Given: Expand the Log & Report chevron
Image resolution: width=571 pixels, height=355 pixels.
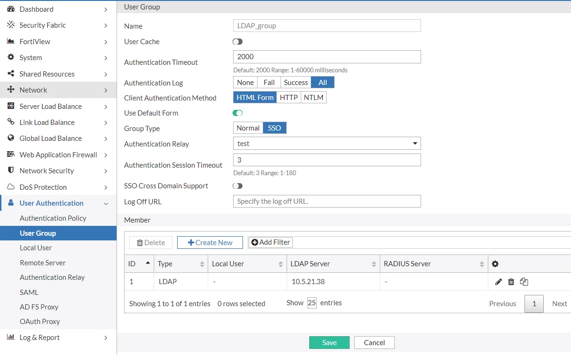Looking at the screenshot, I should click(106, 338).
